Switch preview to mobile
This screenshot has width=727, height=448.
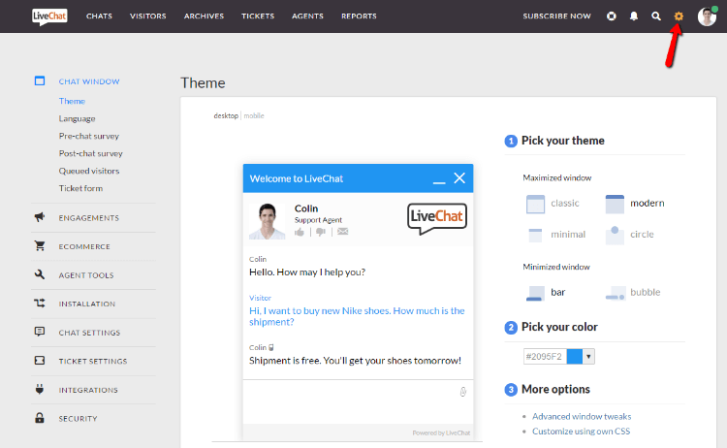pyautogui.click(x=254, y=115)
